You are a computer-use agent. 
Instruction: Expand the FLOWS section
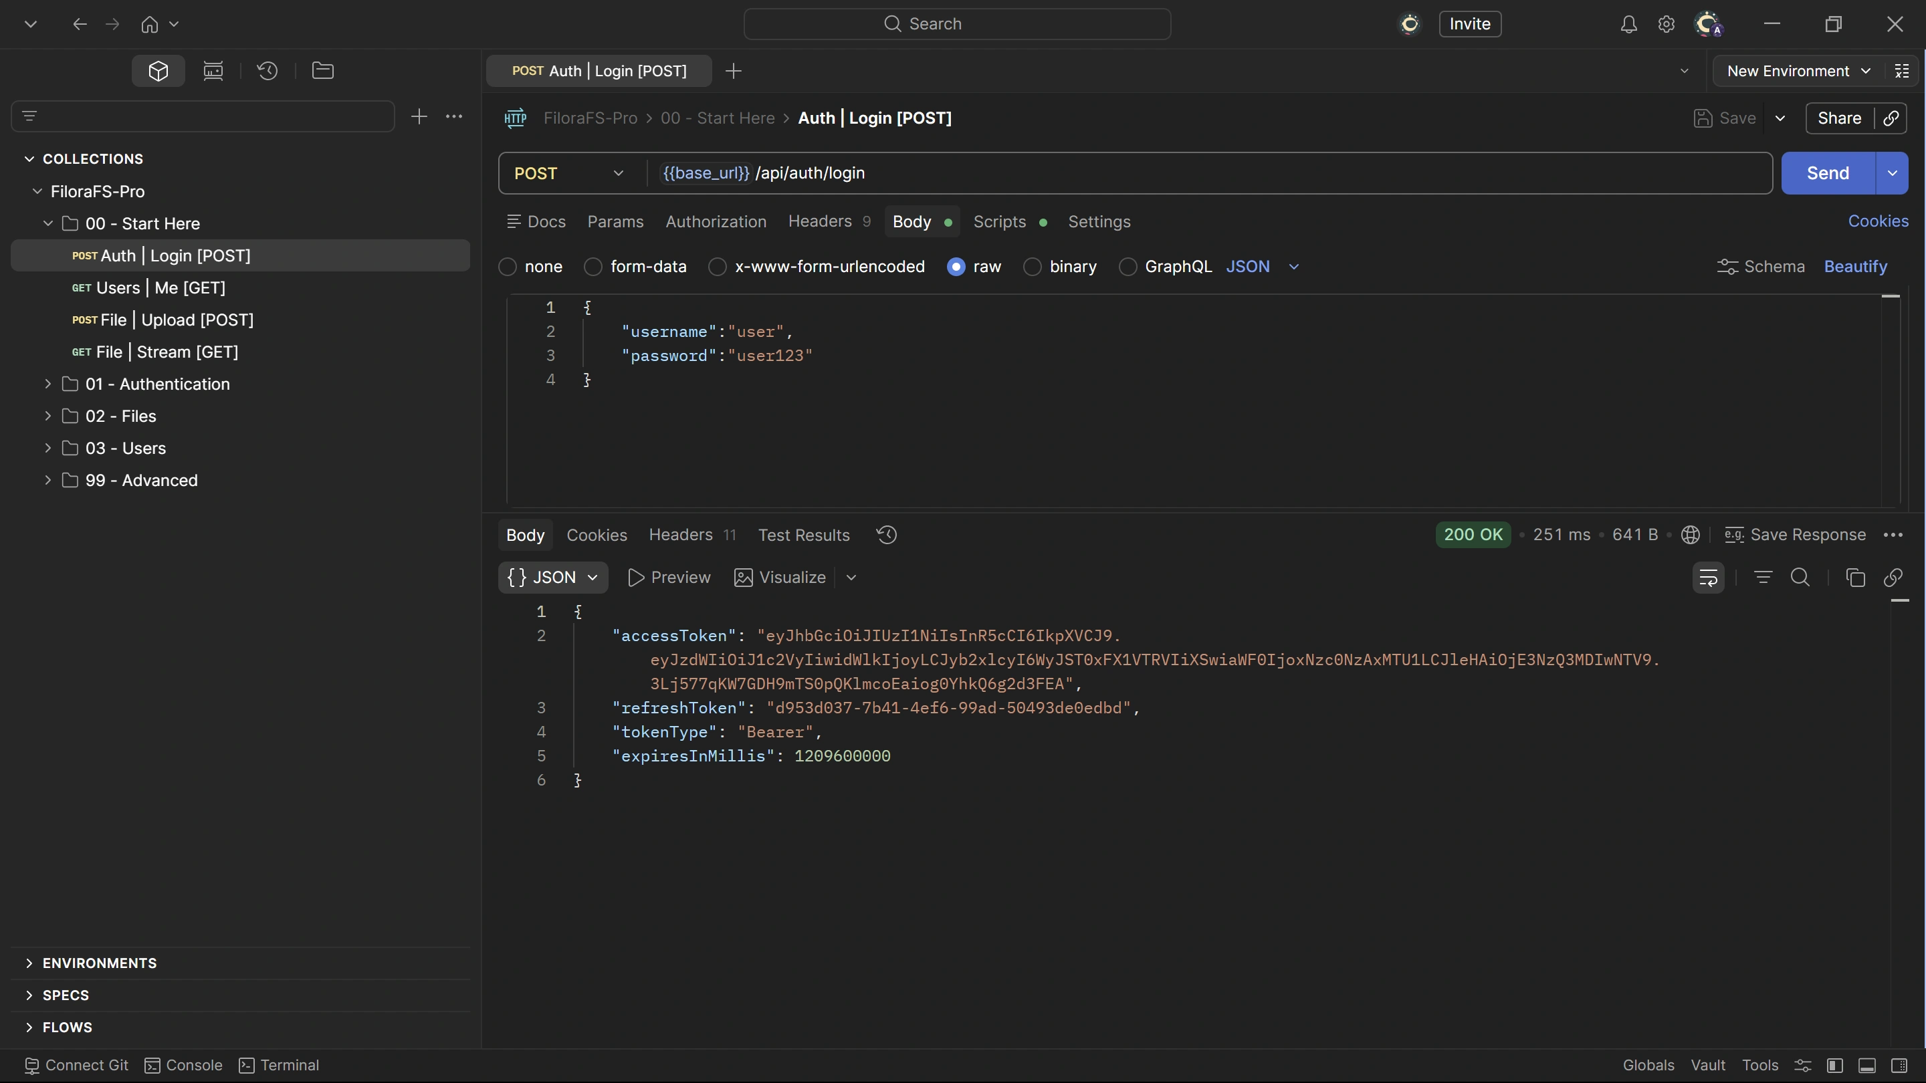pos(29,1028)
